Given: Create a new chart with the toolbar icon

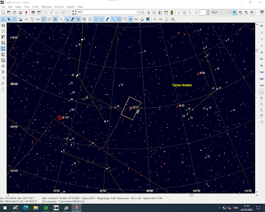Looking at the screenshot, I should coord(3,13).
